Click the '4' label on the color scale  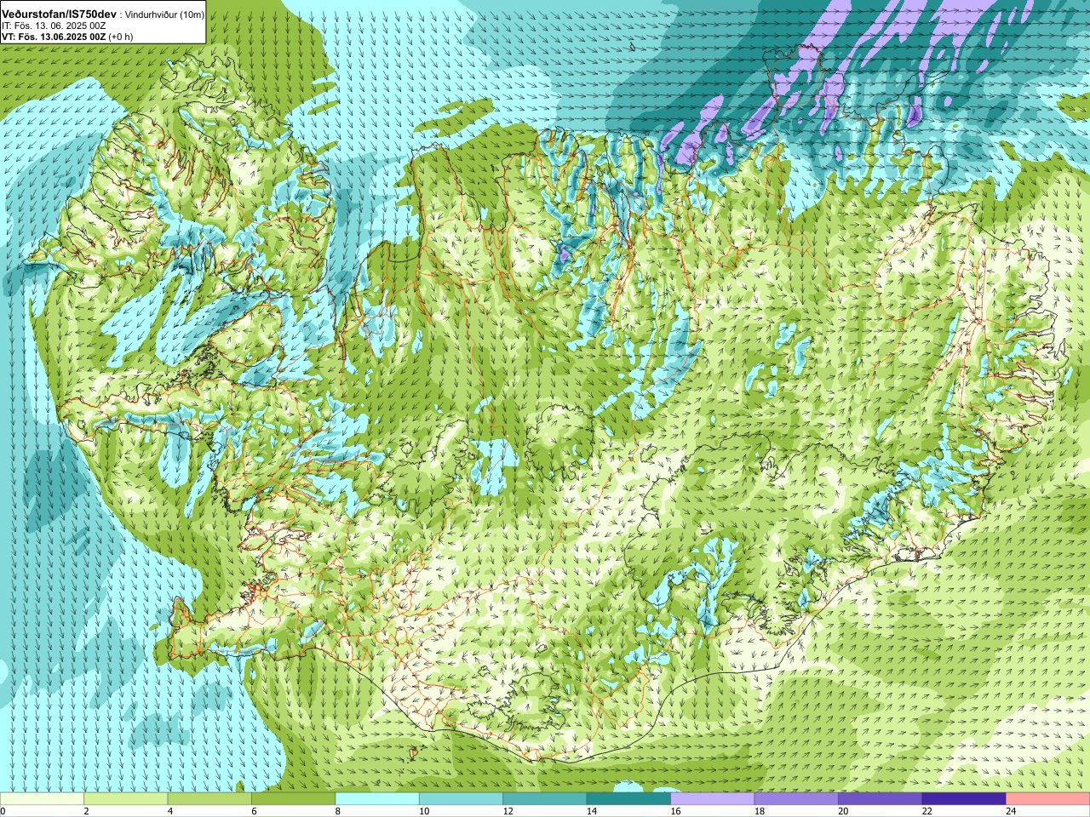pyautogui.click(x=170, y=811)
